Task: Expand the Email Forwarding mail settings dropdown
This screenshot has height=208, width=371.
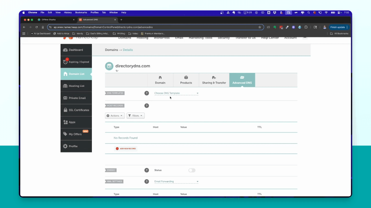Action: [x=176, y=182]
